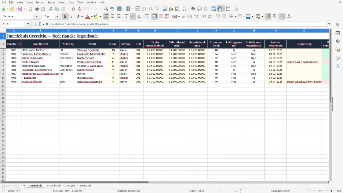
Task: Switch to the Schaalmatrix sheet tab
Action: click(54, 186)
